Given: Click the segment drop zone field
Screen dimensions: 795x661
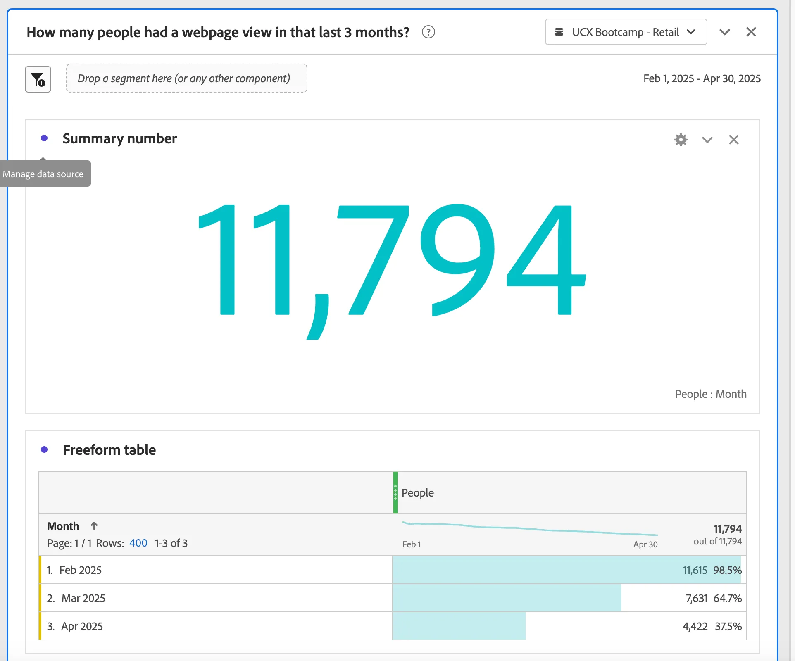Looking at the screenshot, I should pos(186,78).
